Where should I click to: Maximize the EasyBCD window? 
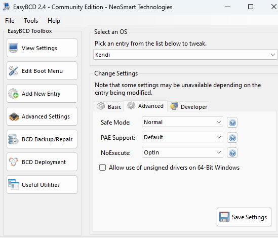click(x=251, y=7)
